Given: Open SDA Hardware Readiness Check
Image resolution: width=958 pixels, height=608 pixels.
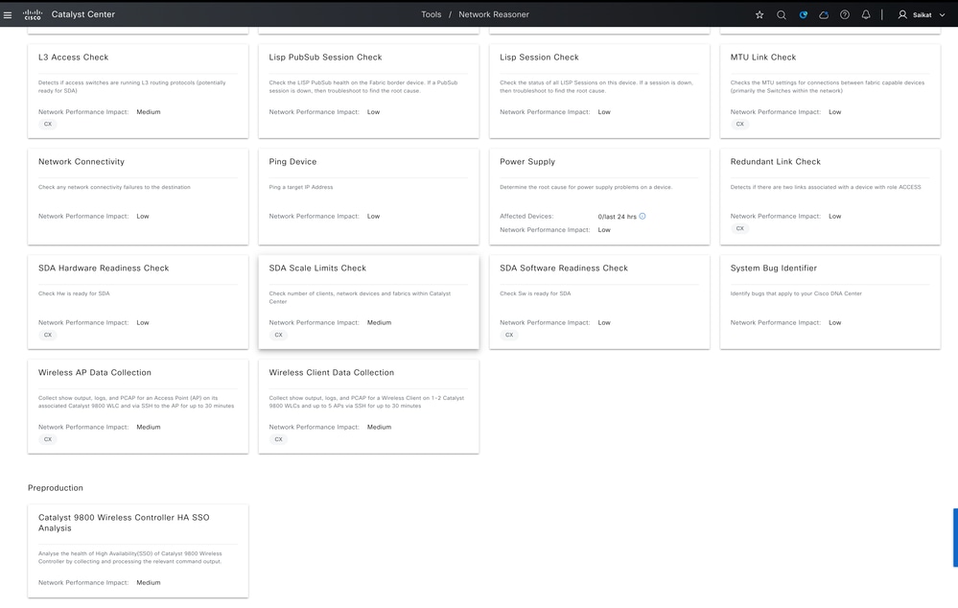Looking at the screenshot, I should click(x=138, y=302).
